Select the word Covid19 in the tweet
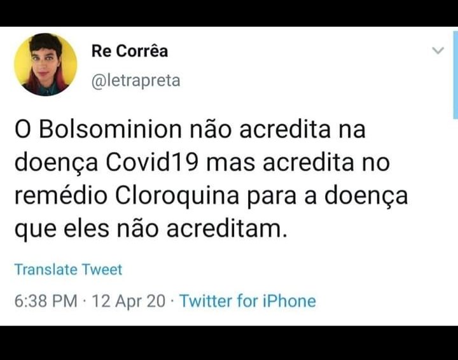 153,163
